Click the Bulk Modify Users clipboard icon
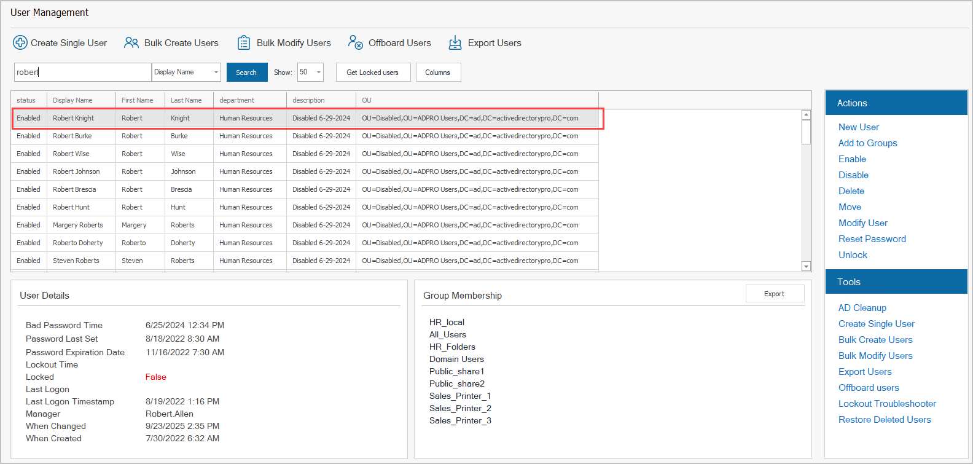Viewport: 973px width, 464px height. (x=244, y=42)
